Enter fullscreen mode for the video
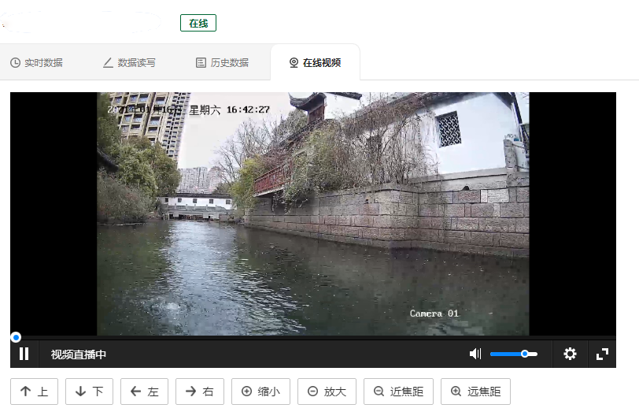 (602, 354)
